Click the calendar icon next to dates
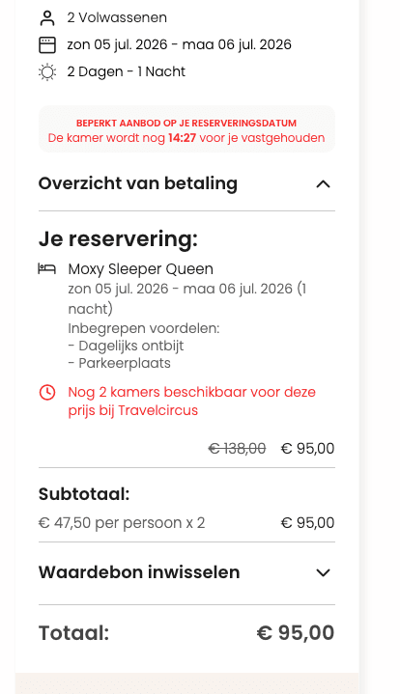 pyautogui.click(x=47, y=45)
